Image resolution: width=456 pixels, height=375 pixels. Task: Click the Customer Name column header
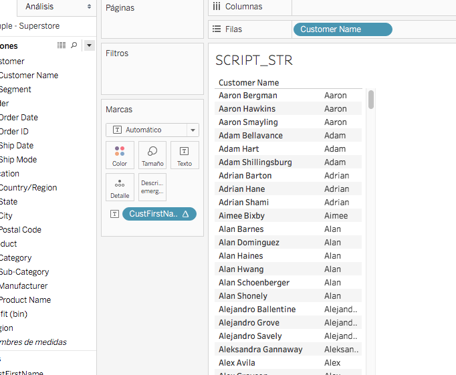pos(249,83)
